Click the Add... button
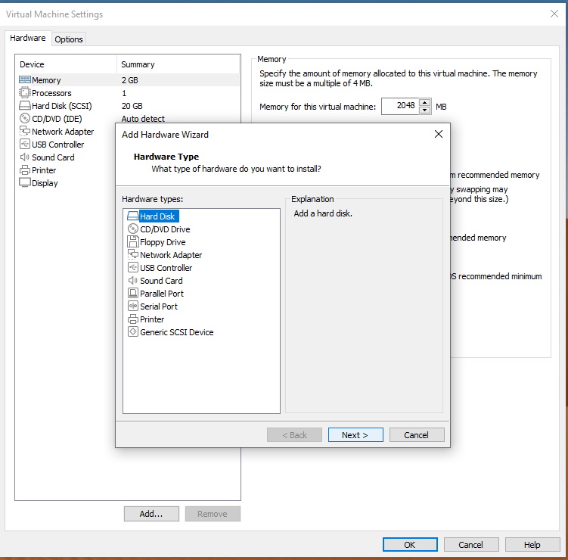The width and height of the screenshot is (568, 560). (x=151, y=514)
